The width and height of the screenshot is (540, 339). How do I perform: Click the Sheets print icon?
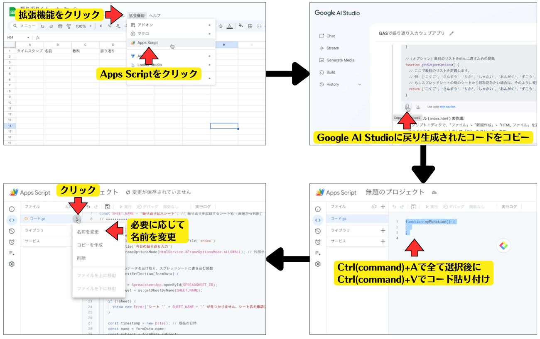pos(60,26)
